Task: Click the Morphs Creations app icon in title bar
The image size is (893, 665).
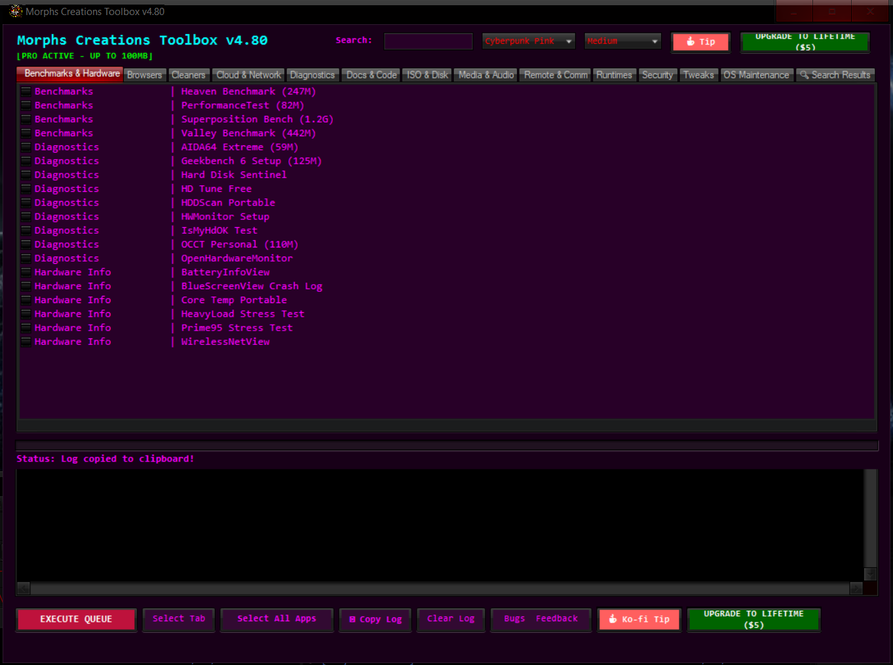Action: tap(16, 11)
